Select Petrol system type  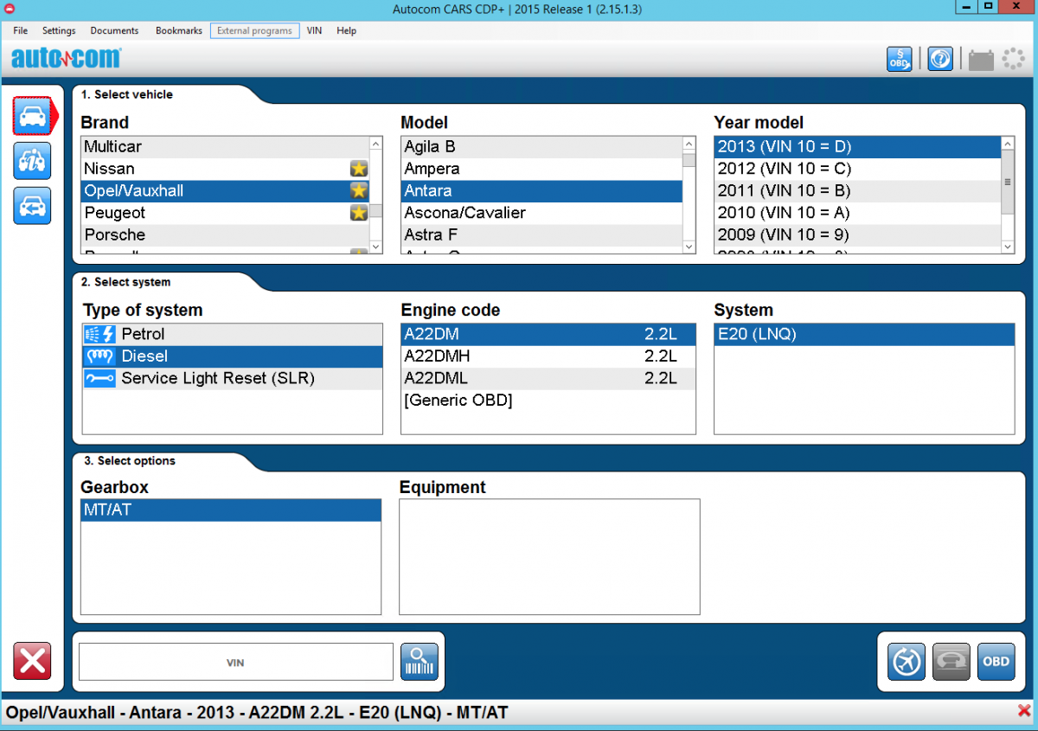click(x=232, y=334)
